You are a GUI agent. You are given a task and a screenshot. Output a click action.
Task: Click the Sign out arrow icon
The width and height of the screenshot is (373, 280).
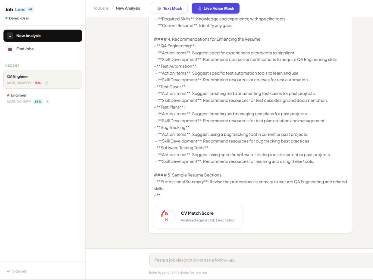pos(8,271)
